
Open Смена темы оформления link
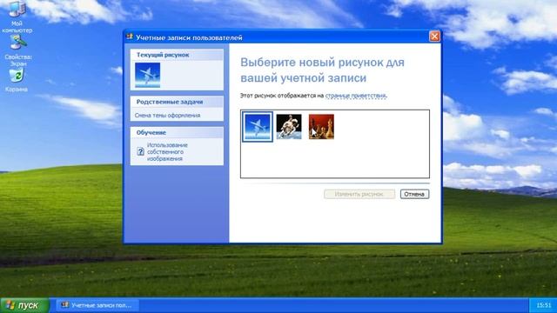[x=167, y=116]
